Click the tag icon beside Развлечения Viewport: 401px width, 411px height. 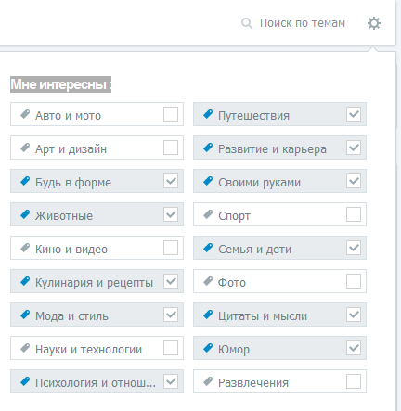(x=208, y=381)
